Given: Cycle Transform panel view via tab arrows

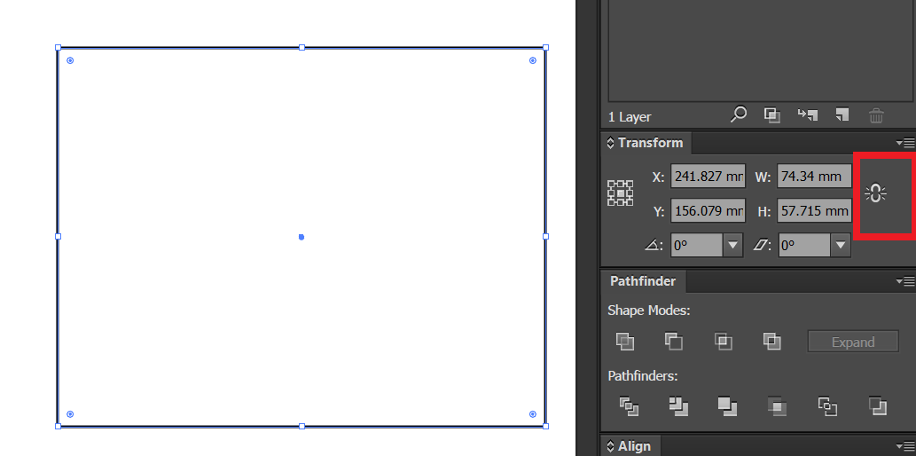Looking at the screenshot, I should (x=610, y=143).
